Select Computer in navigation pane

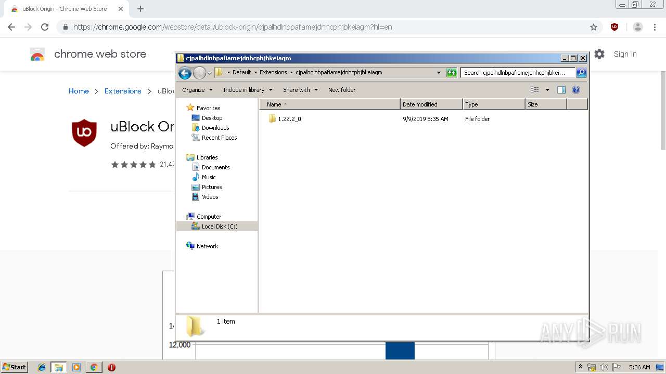(x=203, y=217)
